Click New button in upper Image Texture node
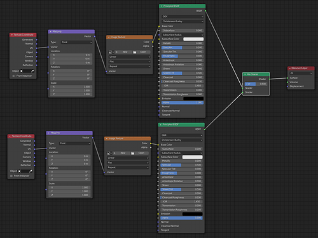The height and width of the screenshot is (238, 318). [125, 52]
